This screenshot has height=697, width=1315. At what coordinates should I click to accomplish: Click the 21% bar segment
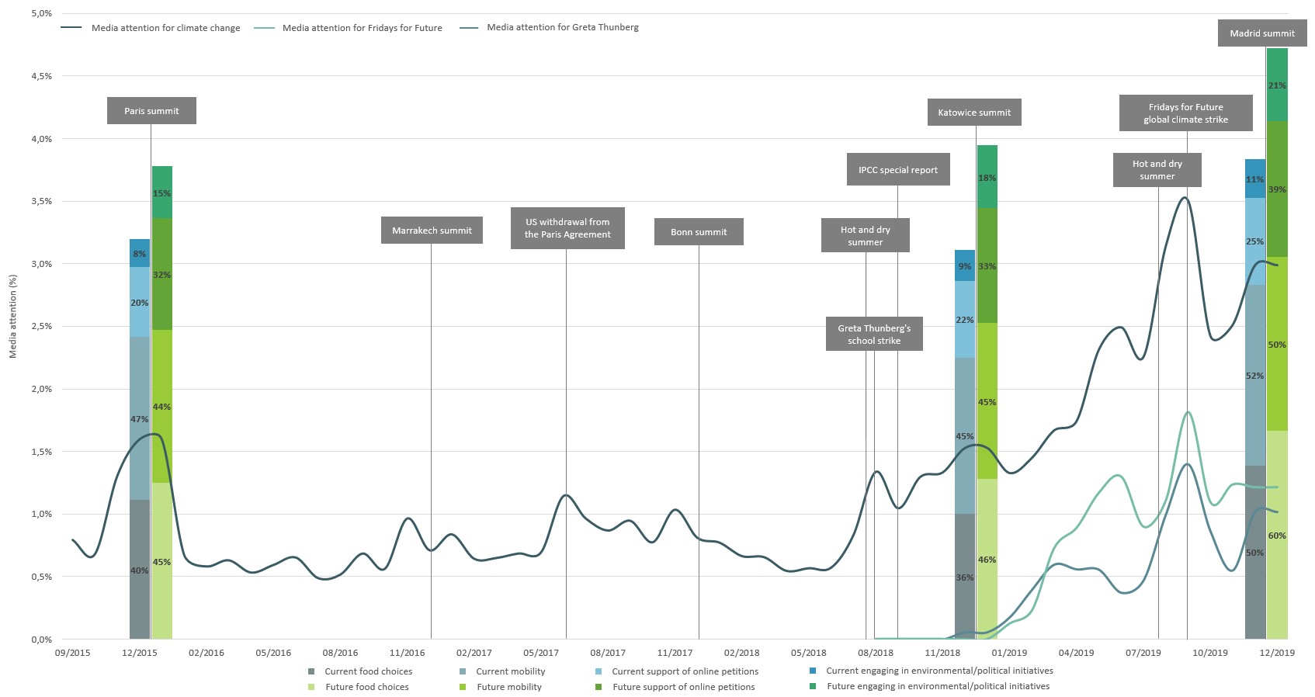pyautogui.click(x=1277, y=85)
